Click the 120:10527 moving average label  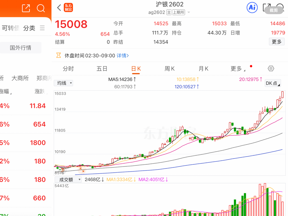pyautogui.click(x=187, y=87)
